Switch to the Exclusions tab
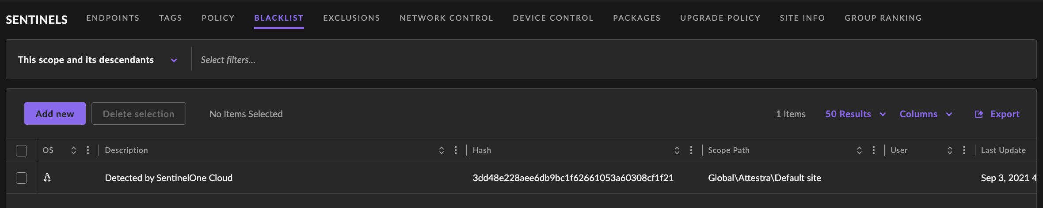This screenshot has height=208, width=1043. tap(351, 18)
